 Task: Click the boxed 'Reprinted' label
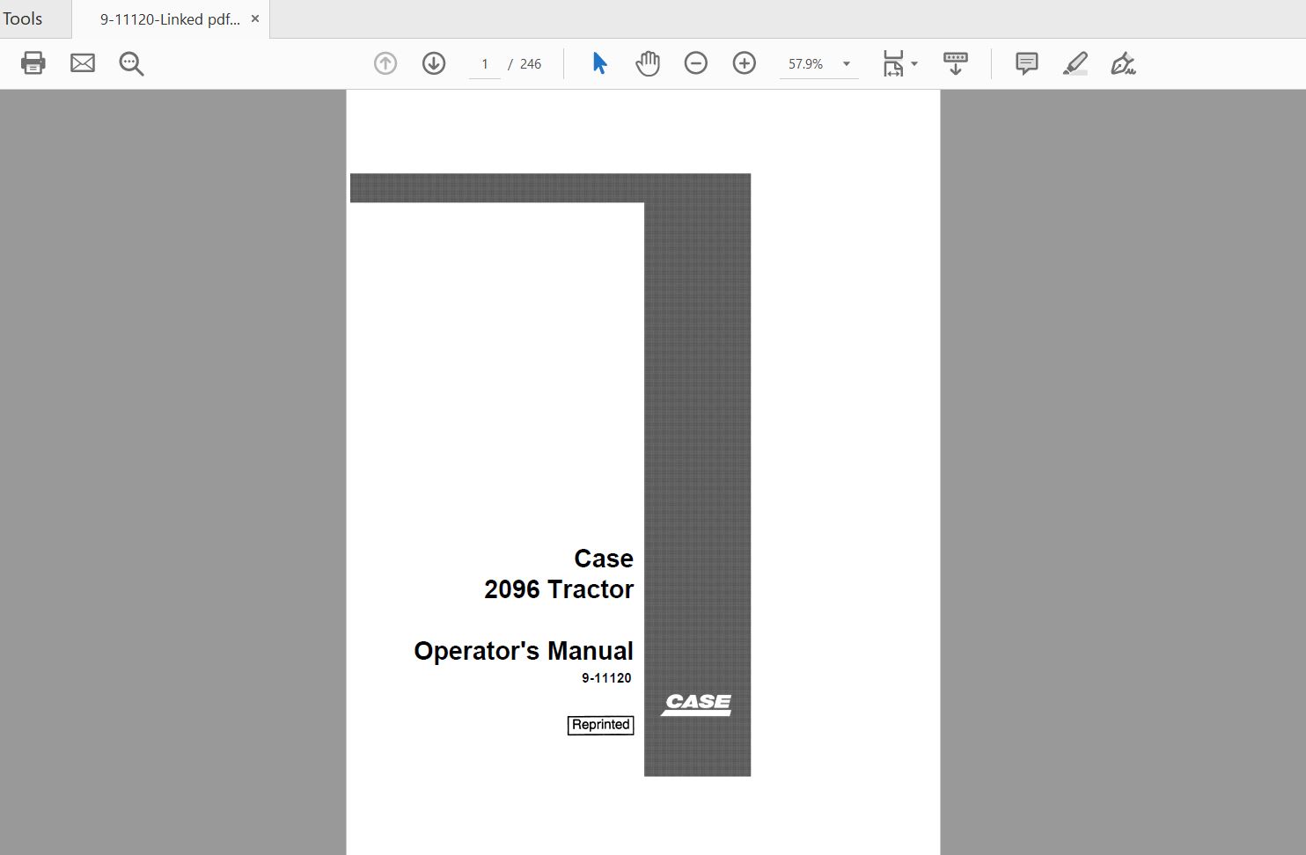601,725
